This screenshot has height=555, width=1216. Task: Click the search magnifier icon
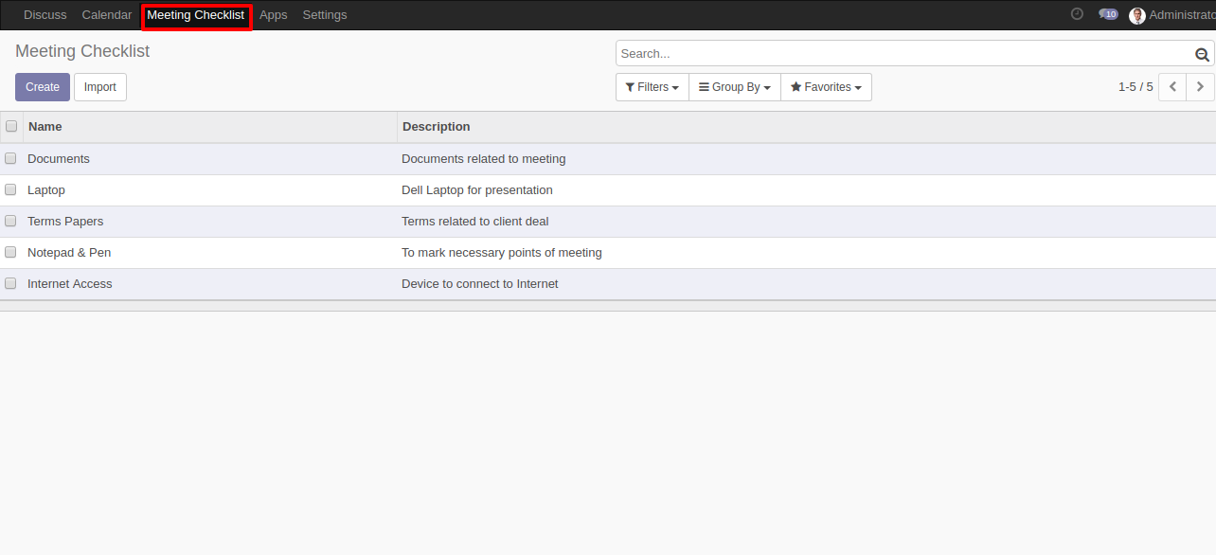click(1202, 55)
